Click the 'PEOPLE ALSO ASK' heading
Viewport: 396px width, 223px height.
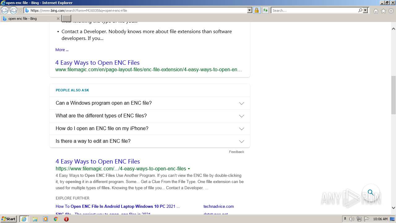72,90
